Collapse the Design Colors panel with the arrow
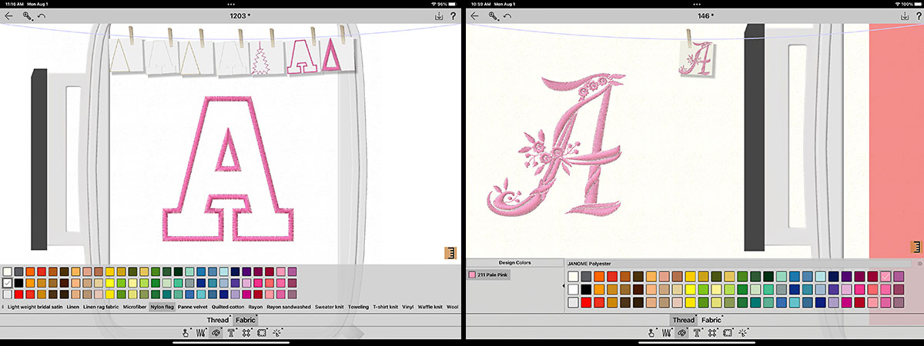924x346 pixels. 563,286
